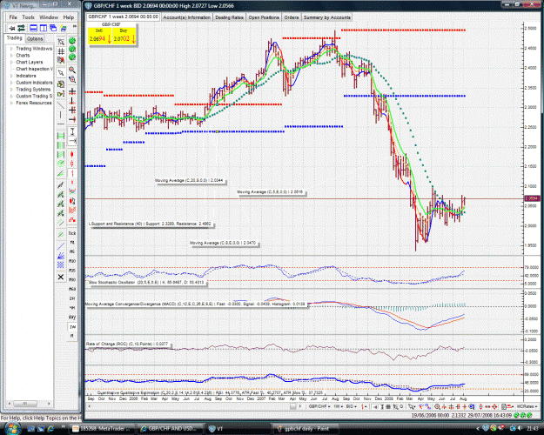The height and width of the screenshot is (435, 544).
Task: Click the tile vertically window icon
Action: (44, 28)
